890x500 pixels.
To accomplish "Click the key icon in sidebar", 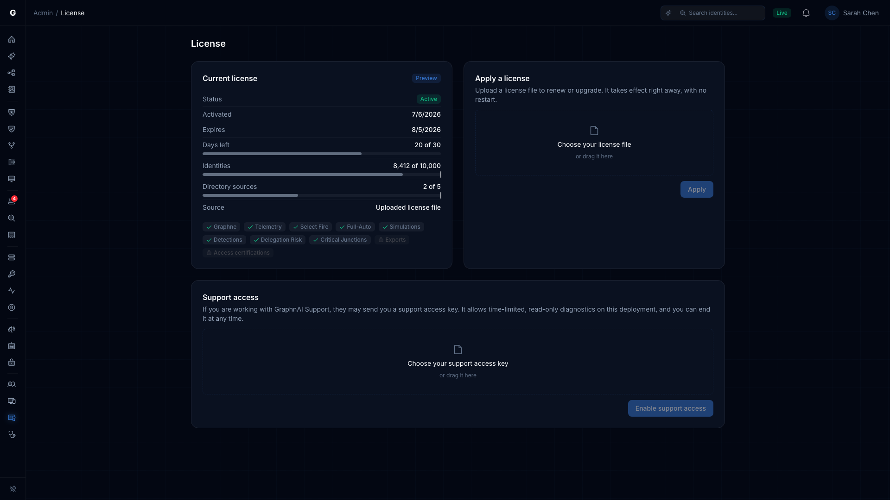I will [12, 274].
